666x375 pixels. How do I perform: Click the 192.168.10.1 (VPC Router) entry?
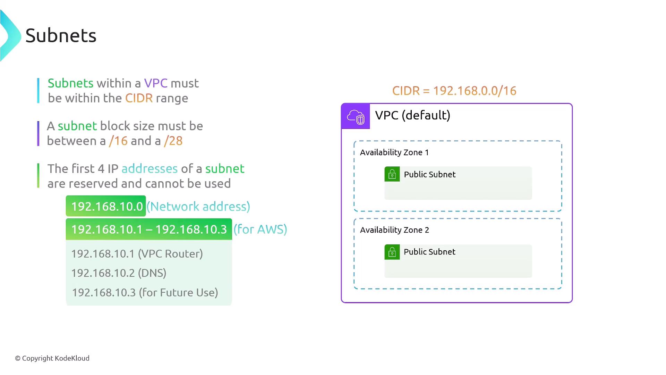137,254
